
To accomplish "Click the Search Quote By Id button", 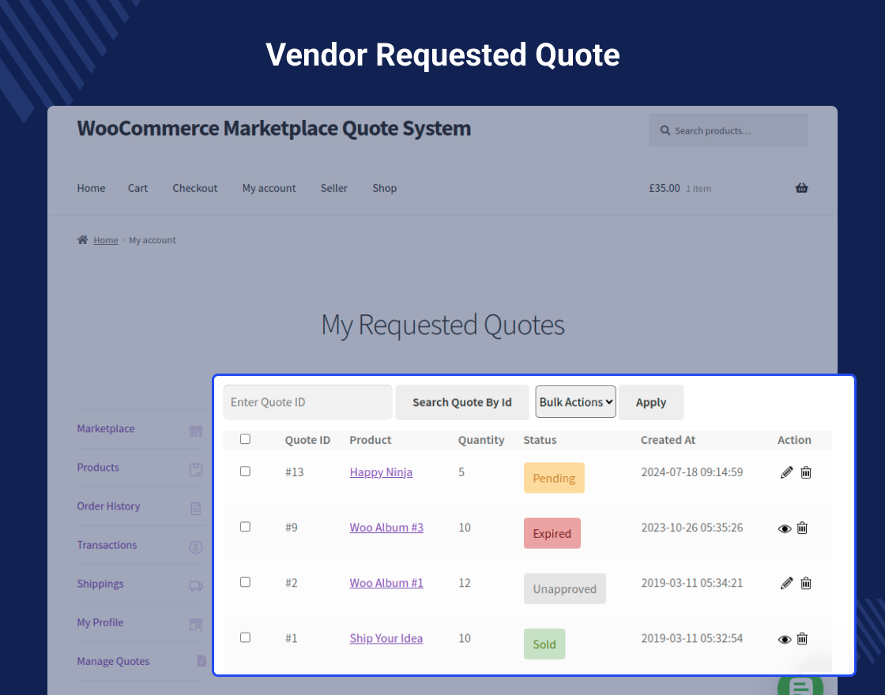I will coord(462,402).
